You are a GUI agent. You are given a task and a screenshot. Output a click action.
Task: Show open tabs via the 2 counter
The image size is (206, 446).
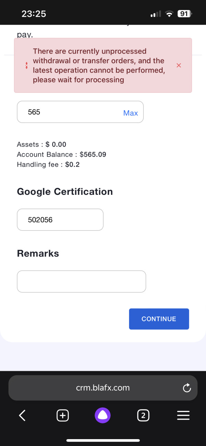tap(143, 416)
